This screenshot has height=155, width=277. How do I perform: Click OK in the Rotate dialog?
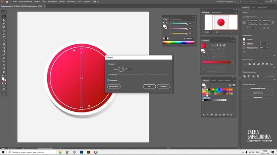[x=149, y=87]
